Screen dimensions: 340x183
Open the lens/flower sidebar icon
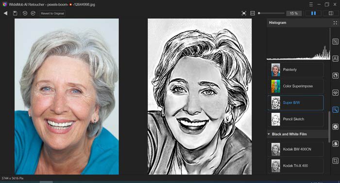tap(336, 127)
